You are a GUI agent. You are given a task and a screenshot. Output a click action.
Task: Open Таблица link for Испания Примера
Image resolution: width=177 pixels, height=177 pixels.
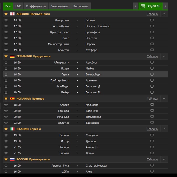(x=152, y=99)
